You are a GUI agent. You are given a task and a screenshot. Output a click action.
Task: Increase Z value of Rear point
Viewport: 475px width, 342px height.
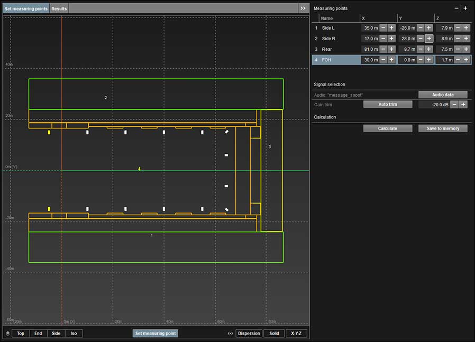[x=465, y=49]
